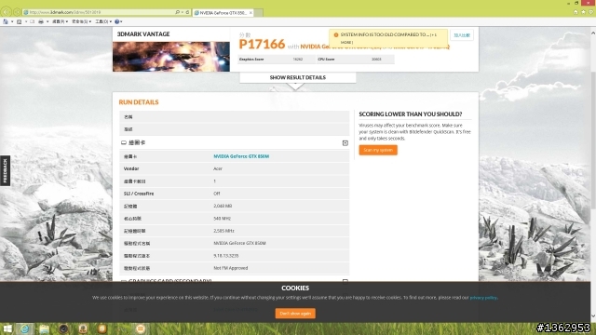
Task: Click the SLI / CrossFire row label
Action: coord(139,194)
